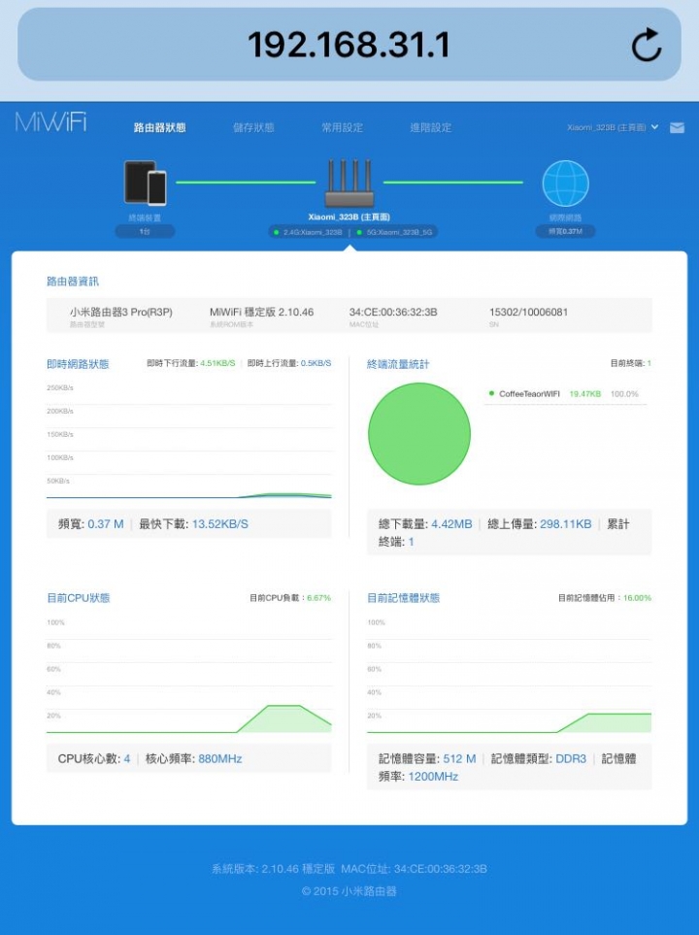Expand the Xiaomi_323B router name dropdown arrow

tap(655, 127)
